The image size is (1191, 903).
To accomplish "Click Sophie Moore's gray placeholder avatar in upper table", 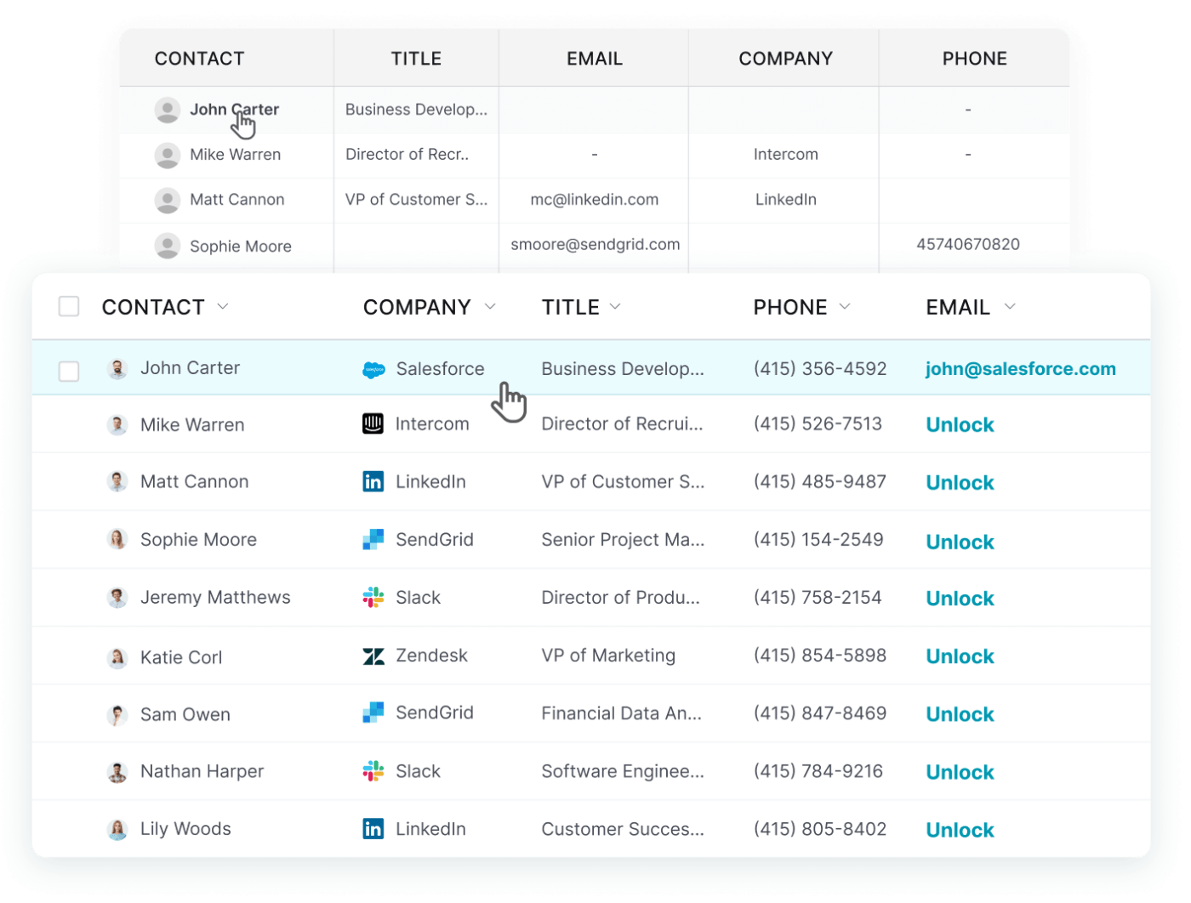I will tap(168, 246).
